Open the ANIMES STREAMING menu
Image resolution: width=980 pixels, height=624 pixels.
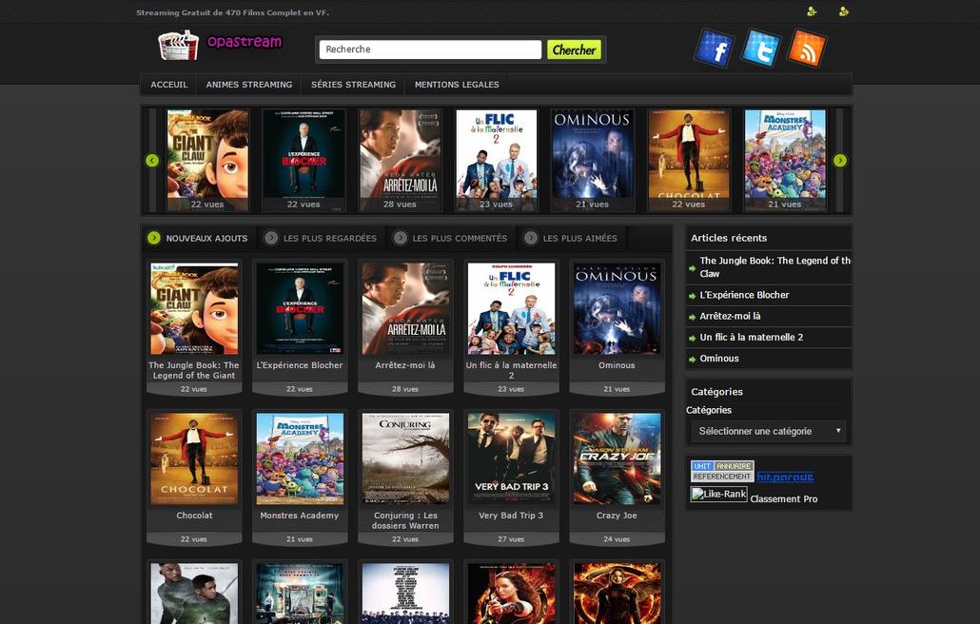[x=249, y=85]
